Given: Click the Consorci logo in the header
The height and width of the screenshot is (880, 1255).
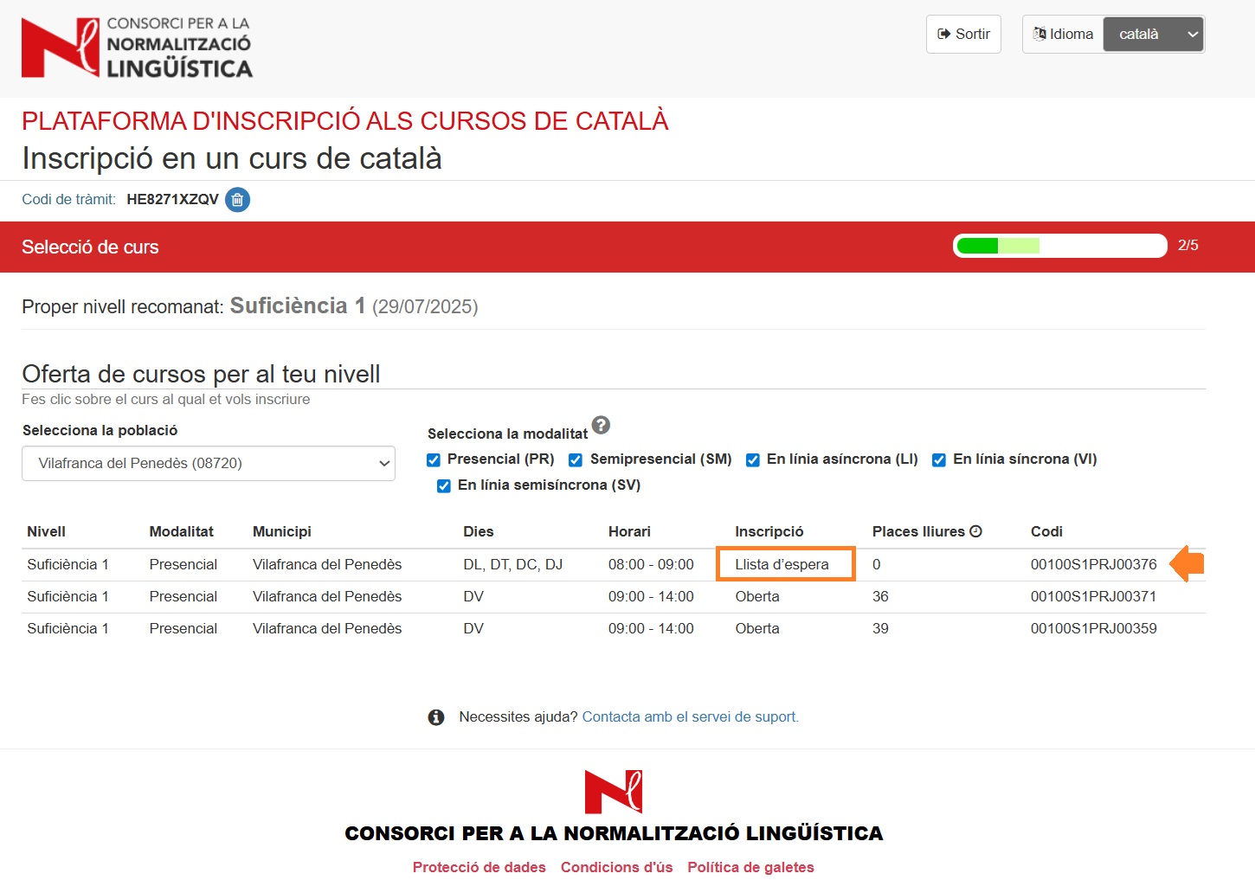Looking at the screenshot, I should pyautogui.click(x=136, y=47).
